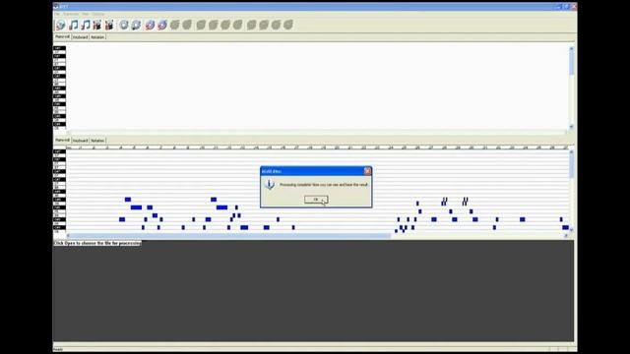Click lower pane horizontal scrollbar left arrow
The width and height of the screenshot is (630, 354).
tap(68, 236)
